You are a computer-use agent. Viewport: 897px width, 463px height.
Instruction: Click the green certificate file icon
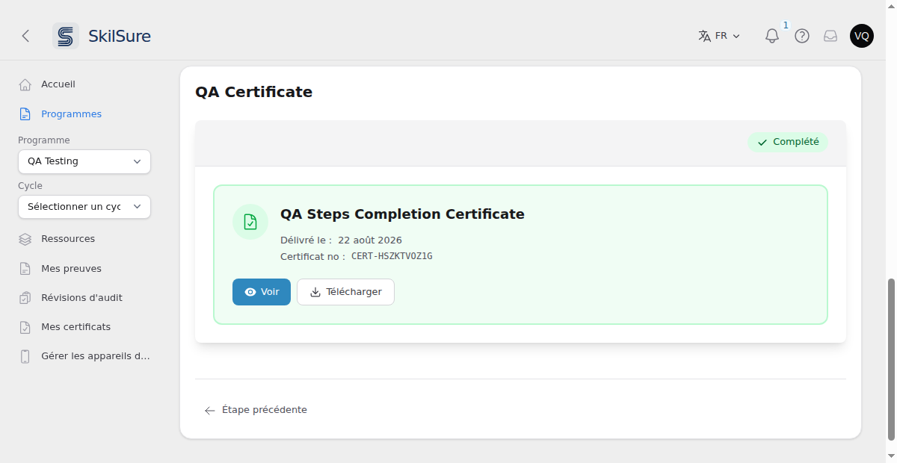point(250,222)
